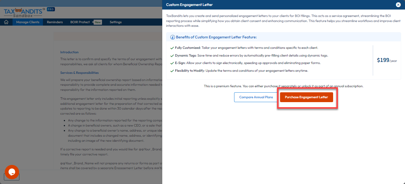
Task: Open the BOIR Protect tab
Action: pyautogui.click(x=80, y=22)
